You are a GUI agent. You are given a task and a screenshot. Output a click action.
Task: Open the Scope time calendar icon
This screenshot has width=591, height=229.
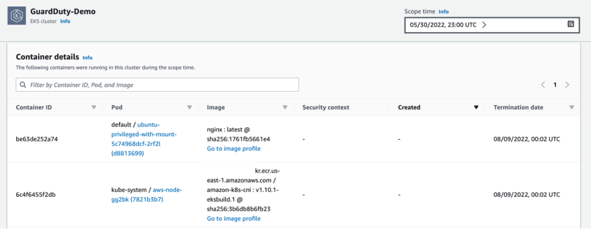[x=570, y=24]
